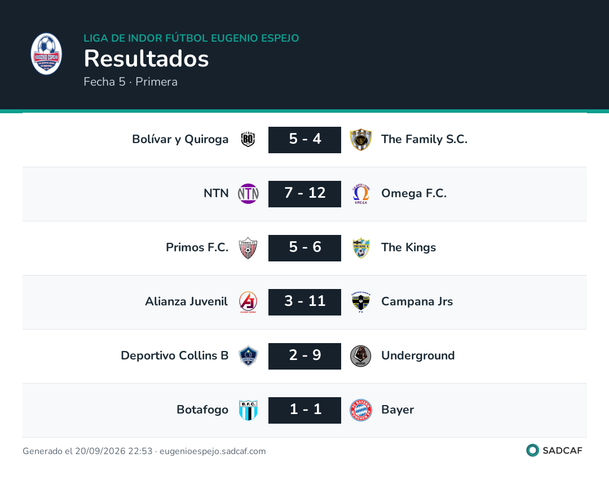Open the 5 - 4 score box
The height and width of the screenshot is (480, 609).
(305, 140)
